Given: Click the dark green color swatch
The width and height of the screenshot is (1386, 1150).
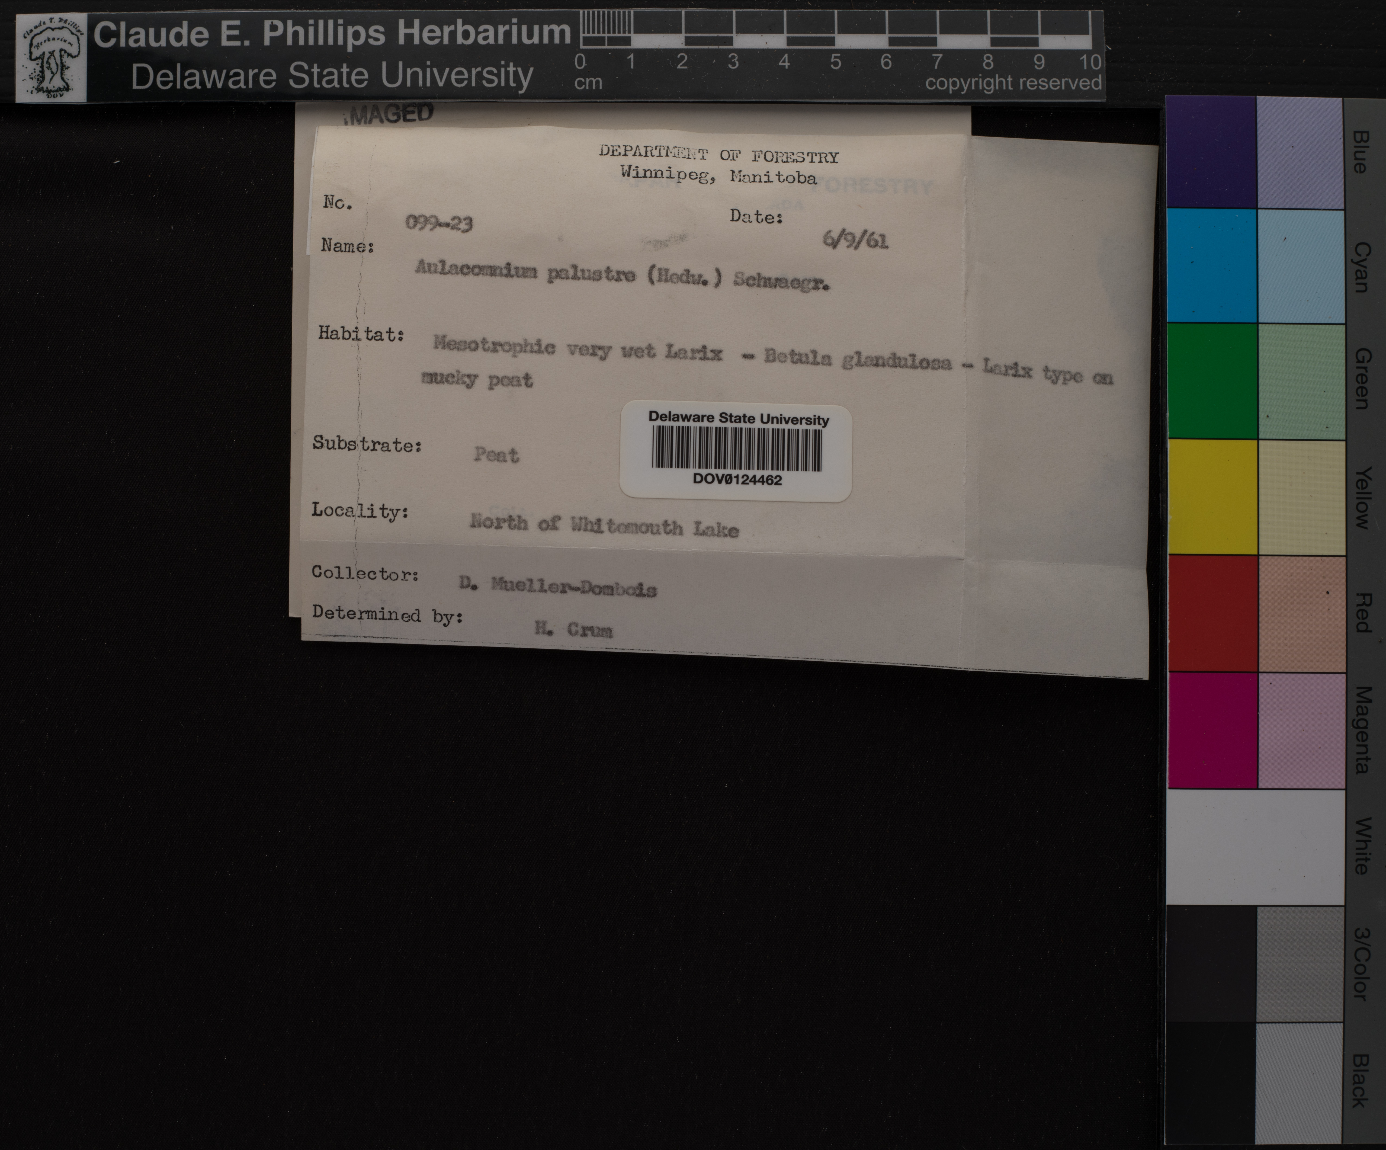Looking at the screenshot, I should (x=1212, y=381).
